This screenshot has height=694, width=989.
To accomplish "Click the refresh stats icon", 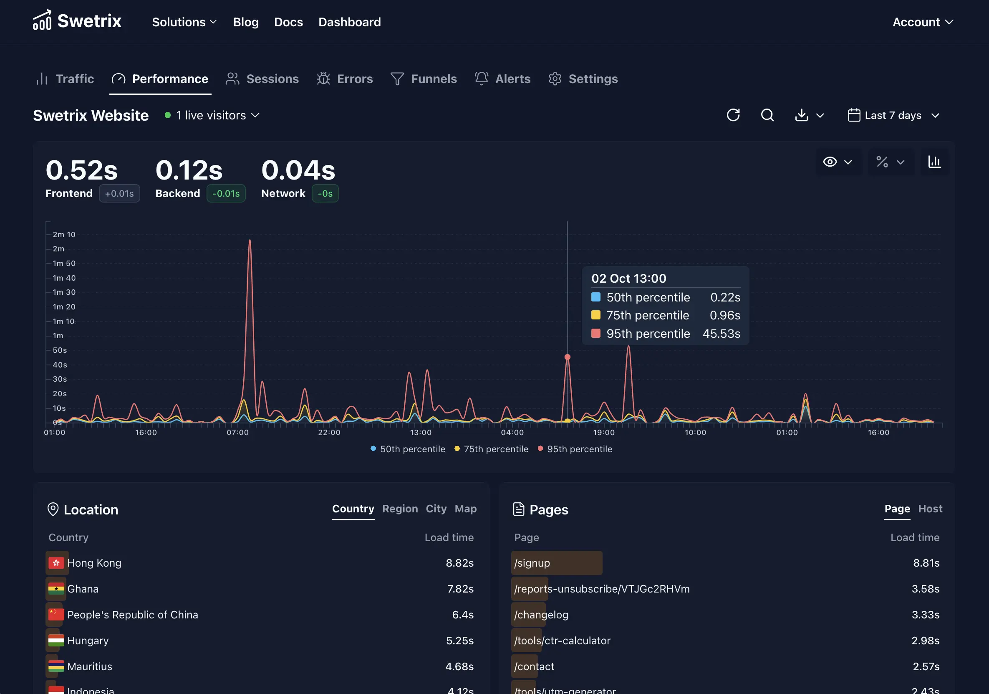I will coord(733,115).
